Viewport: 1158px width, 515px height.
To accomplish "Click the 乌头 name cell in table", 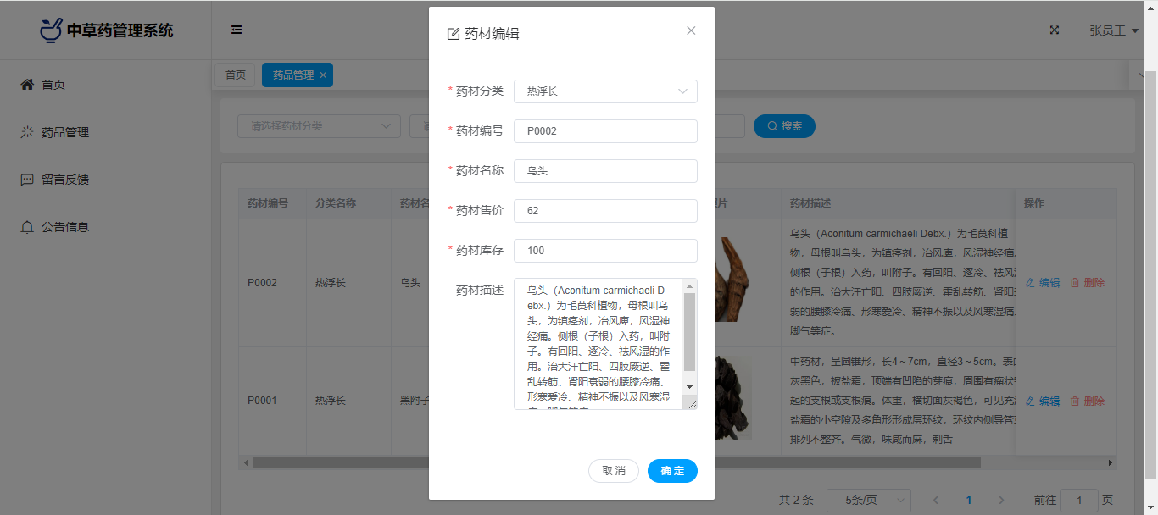I will pos(410,283).
